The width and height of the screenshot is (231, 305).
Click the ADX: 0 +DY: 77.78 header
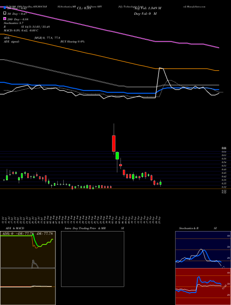(17, 233)
